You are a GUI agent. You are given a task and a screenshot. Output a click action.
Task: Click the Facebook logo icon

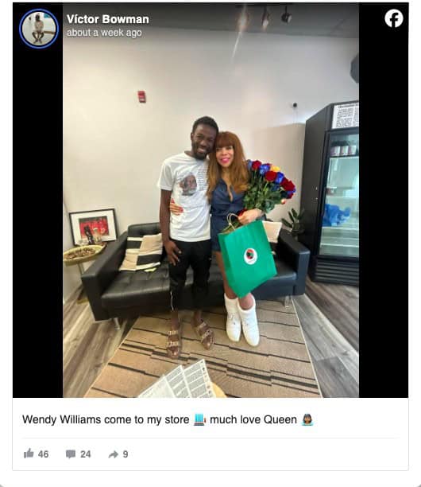tap(394, 18)
